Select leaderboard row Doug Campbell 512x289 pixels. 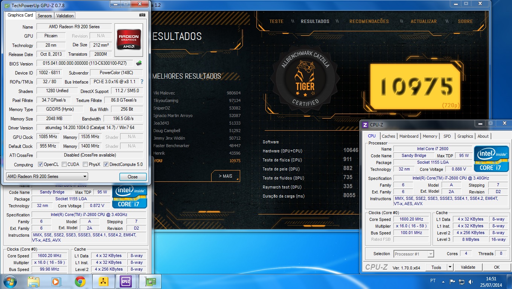tap(197, 131)
